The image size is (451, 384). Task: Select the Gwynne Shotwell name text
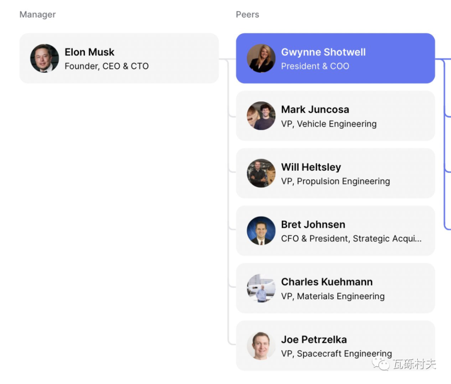point(323,52)
